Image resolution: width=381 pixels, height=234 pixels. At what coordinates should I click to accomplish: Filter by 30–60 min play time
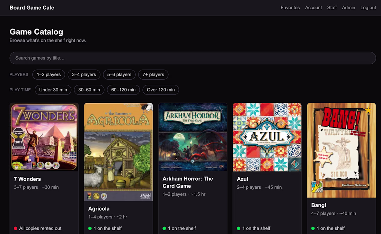[x=89, y=90]
